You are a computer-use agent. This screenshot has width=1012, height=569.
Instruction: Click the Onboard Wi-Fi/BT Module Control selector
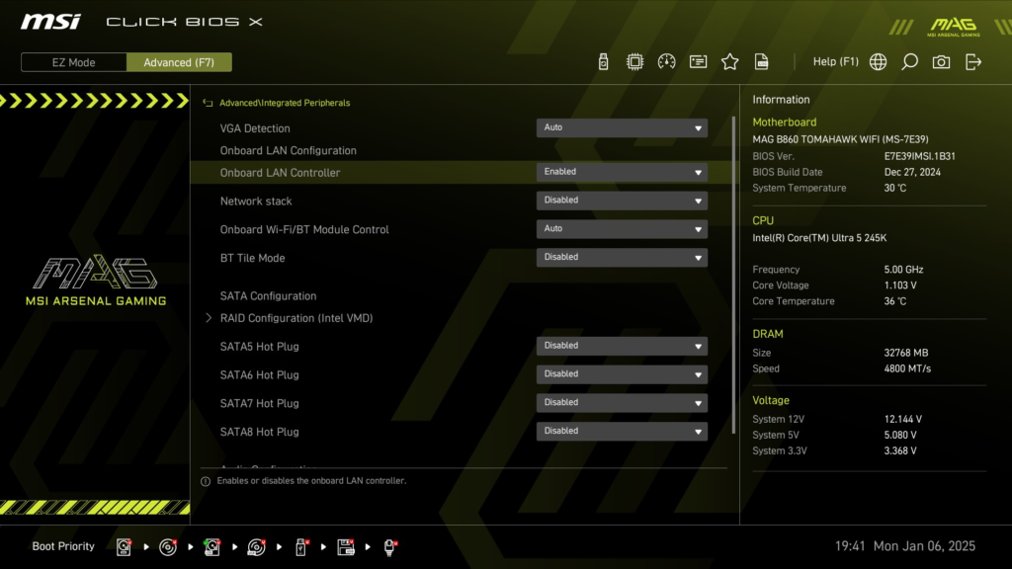click(622, 228)
